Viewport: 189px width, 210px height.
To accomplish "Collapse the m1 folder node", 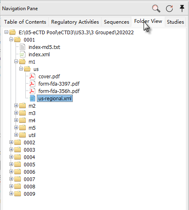I will [x=16, y=62].
